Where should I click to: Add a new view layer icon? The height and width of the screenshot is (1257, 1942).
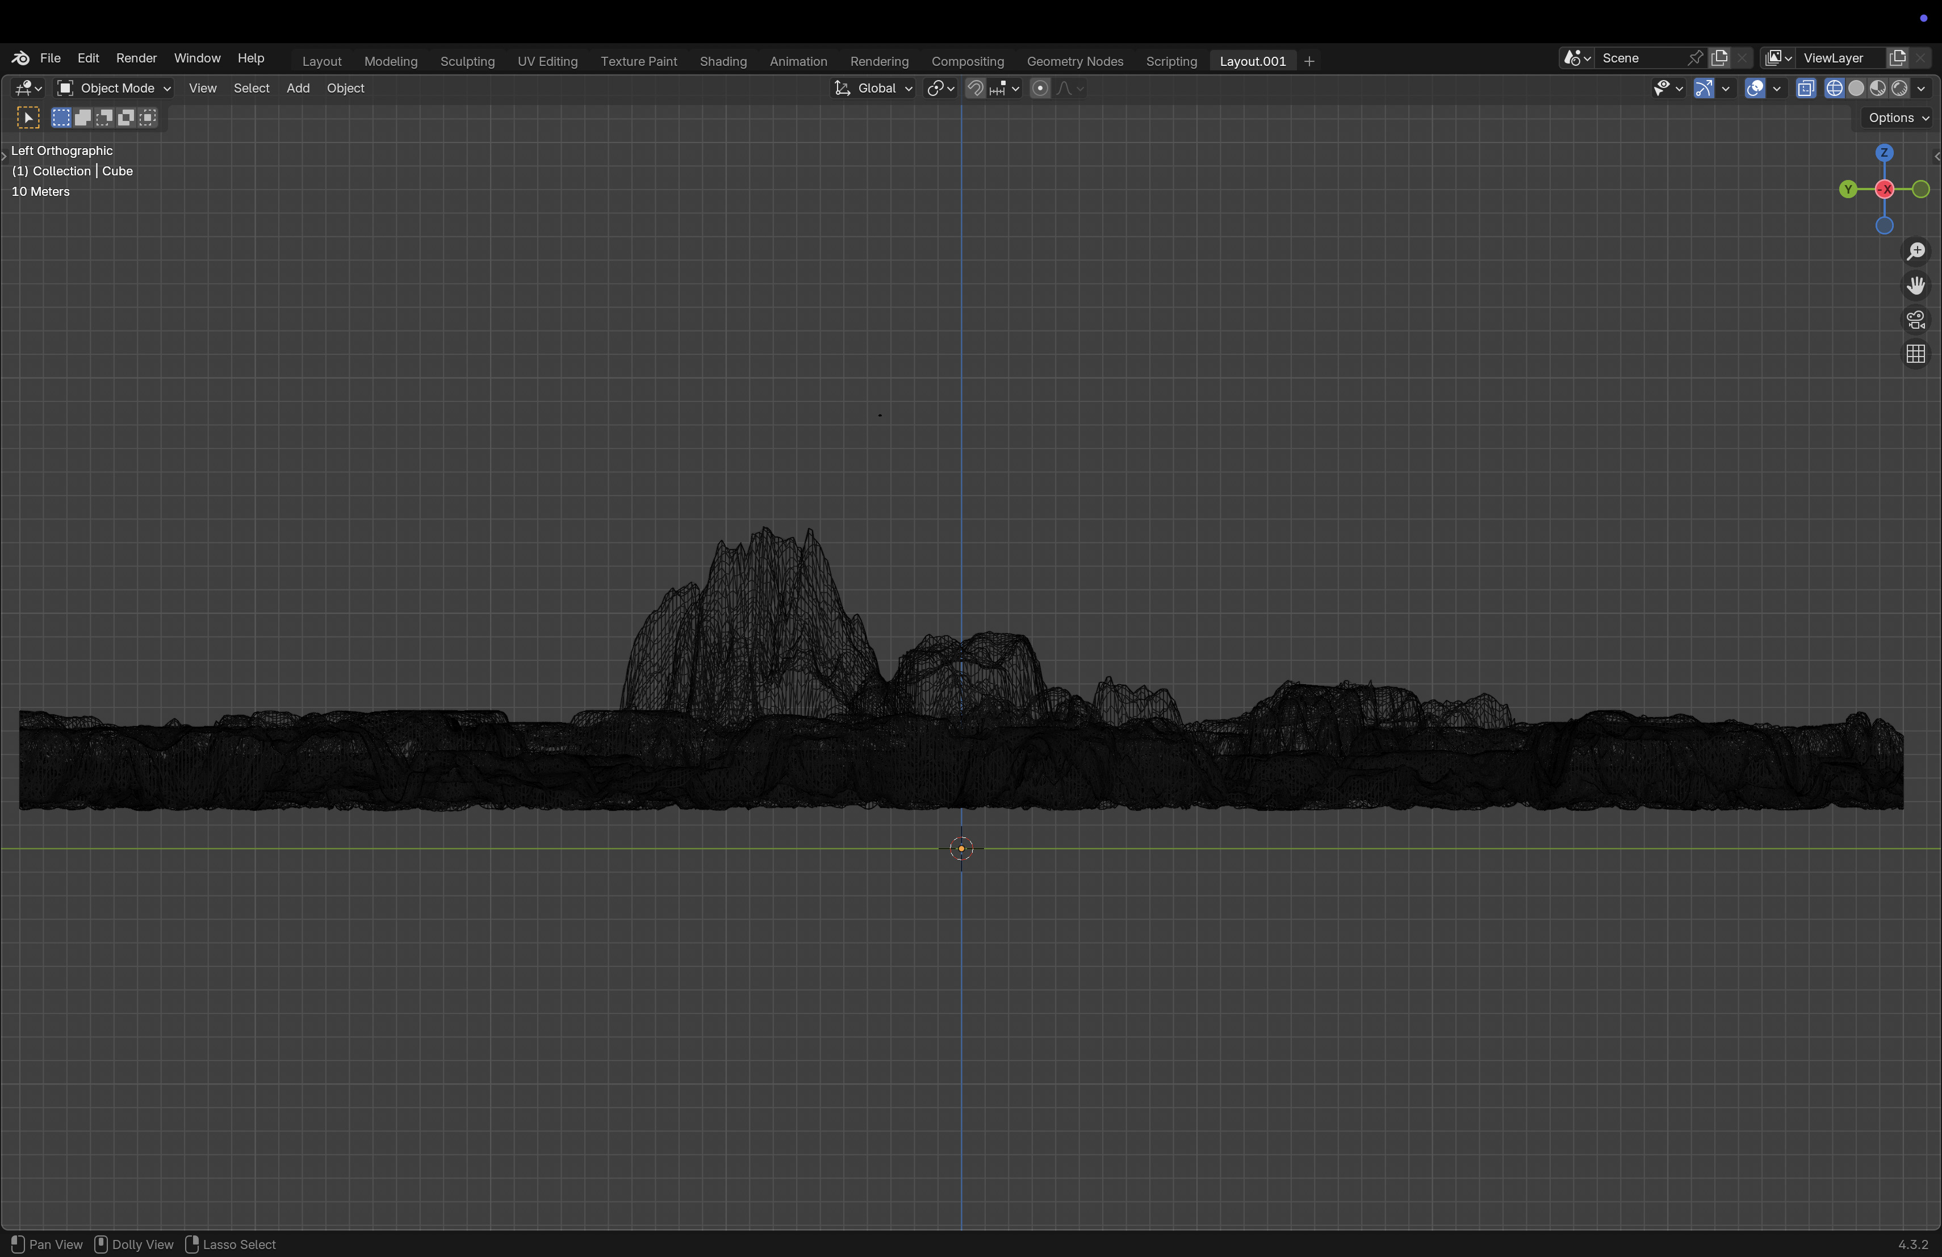[x=1898, y=58]
